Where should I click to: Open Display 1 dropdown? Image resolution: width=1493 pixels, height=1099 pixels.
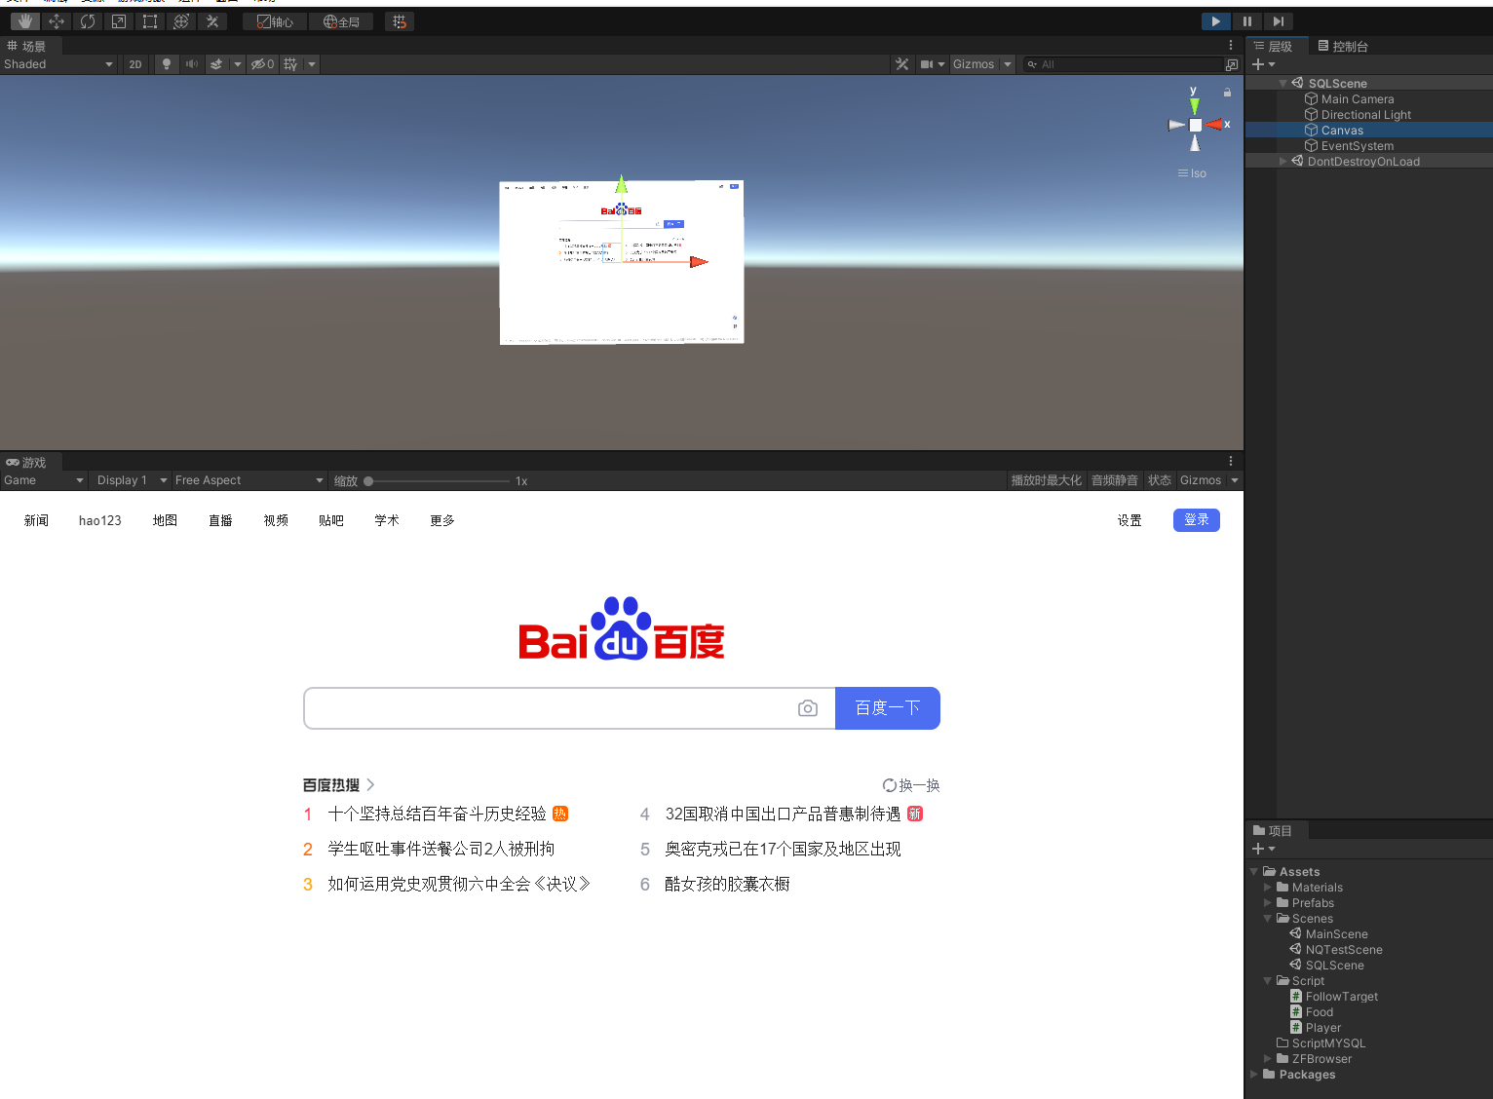(x=132, y=480)
